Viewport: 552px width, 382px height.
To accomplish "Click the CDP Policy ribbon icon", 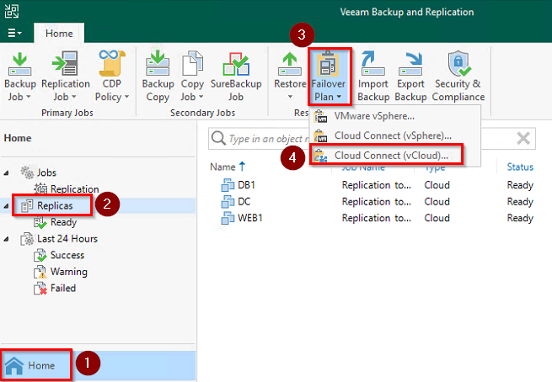I will [x=112, y=63].
